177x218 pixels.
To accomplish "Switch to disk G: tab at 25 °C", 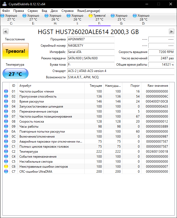I will point(122,19).
